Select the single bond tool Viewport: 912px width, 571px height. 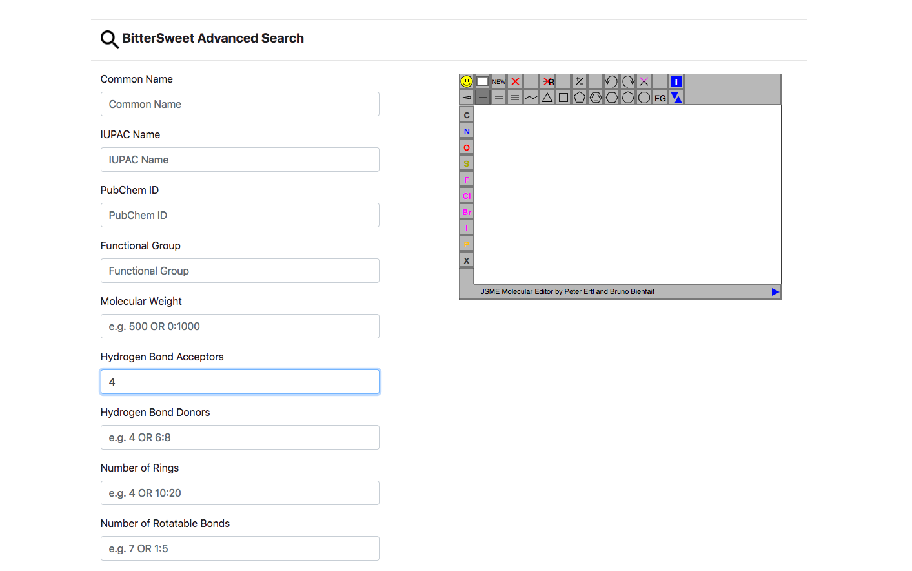tap(483, 98)
